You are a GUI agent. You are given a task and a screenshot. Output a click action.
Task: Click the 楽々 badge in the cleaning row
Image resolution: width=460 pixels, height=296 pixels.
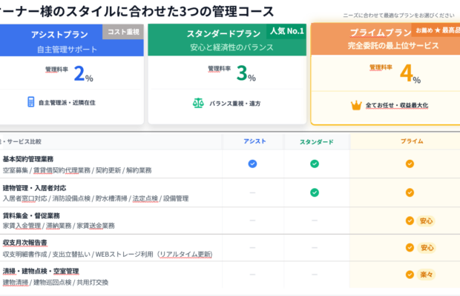pyautogui.click(x=427, y=275)
